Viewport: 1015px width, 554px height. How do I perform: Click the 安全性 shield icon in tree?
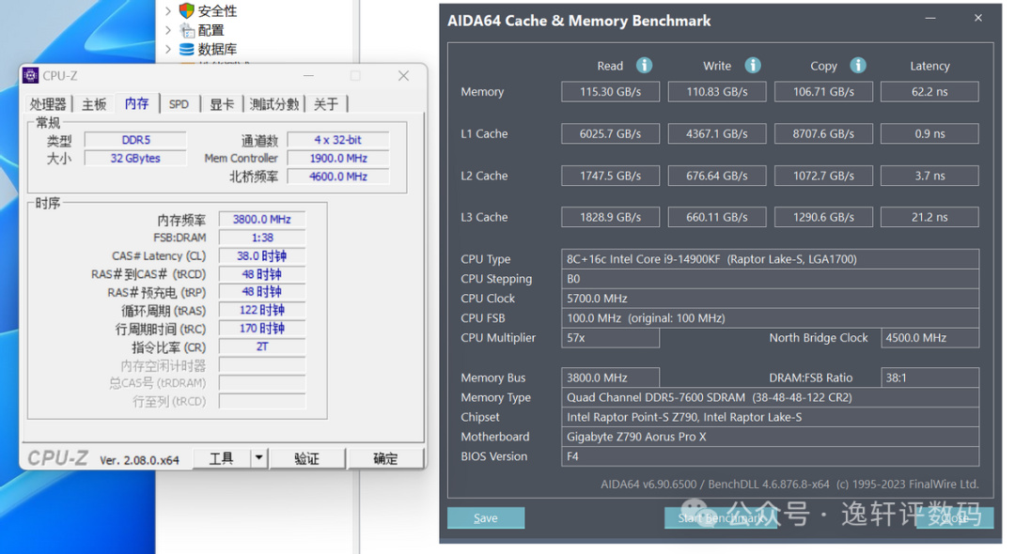(186, 10)
